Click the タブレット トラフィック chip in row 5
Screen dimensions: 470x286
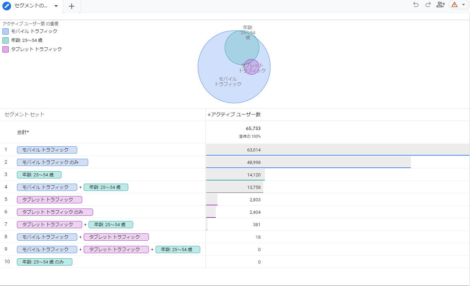49,200
